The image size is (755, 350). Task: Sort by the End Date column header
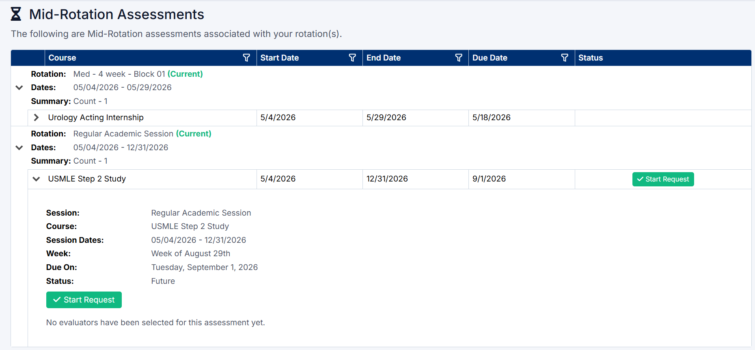pyautogui.click(x=384, y=58)
